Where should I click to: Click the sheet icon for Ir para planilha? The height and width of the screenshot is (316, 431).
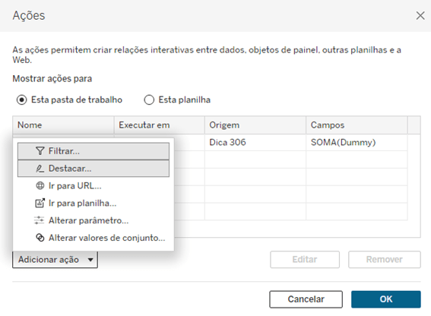(40, 203)
